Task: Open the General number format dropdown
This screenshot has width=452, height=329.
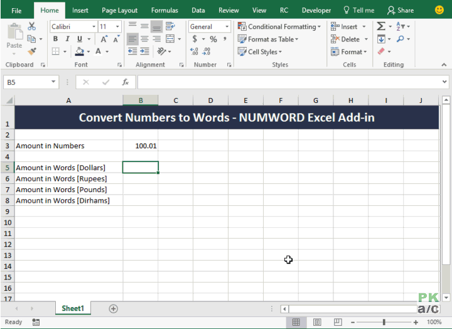Action: point(227,27)
